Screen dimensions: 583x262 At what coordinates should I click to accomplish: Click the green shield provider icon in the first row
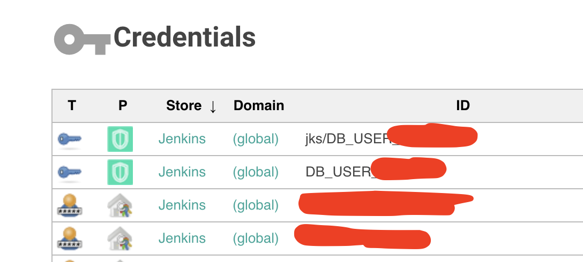(x=120, y=139)
